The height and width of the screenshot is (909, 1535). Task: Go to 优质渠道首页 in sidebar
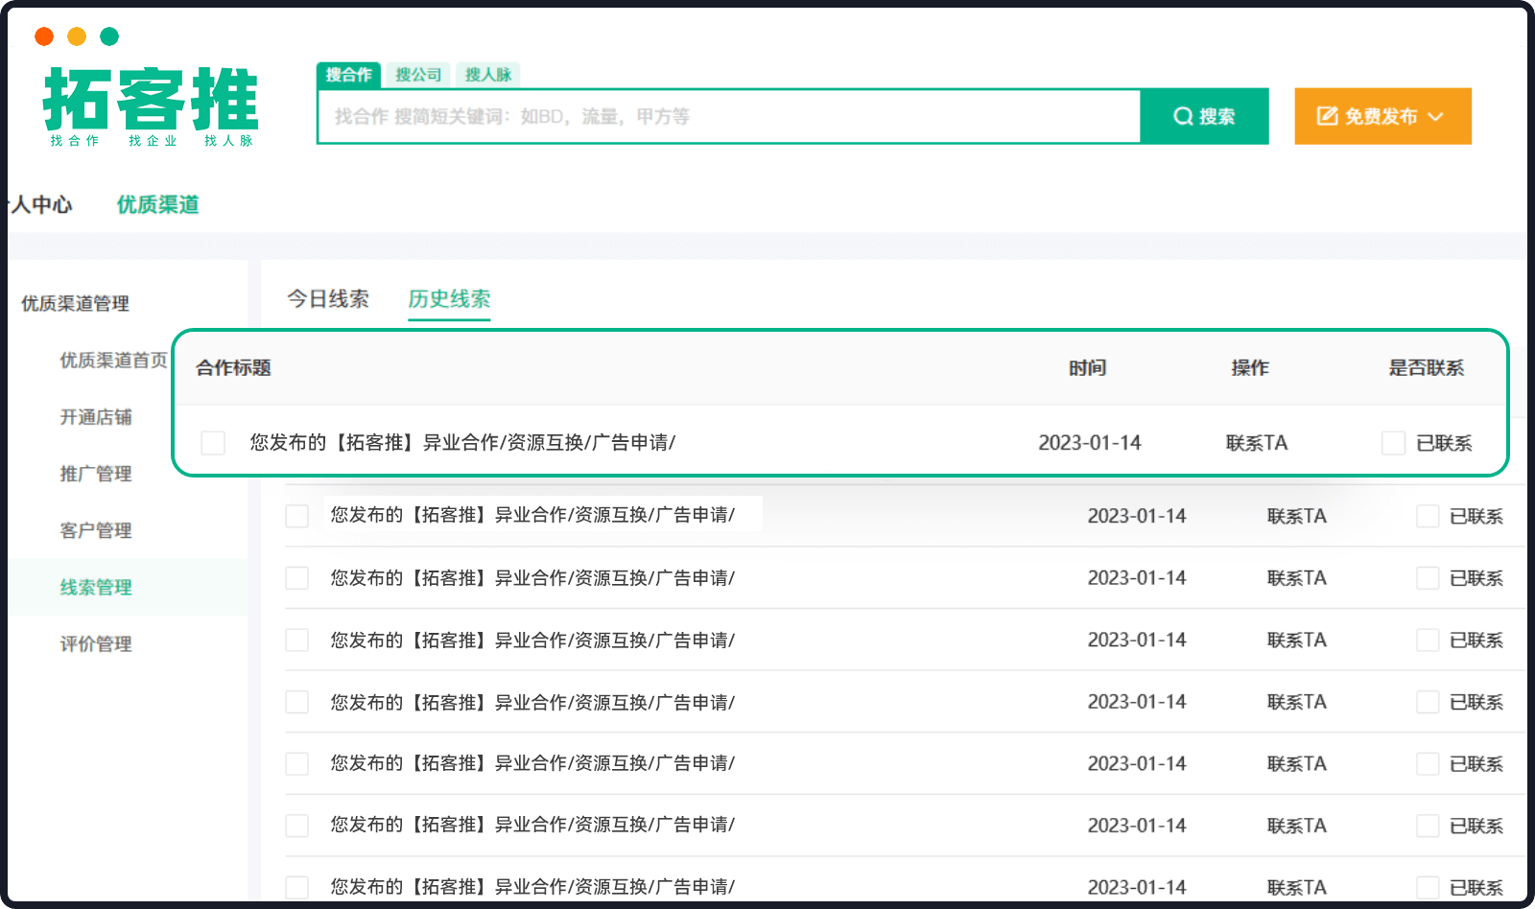pos(113,360)
